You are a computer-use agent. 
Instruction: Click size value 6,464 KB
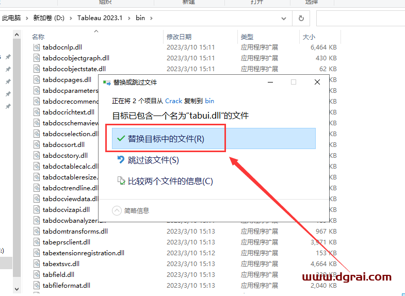point(323,47)
